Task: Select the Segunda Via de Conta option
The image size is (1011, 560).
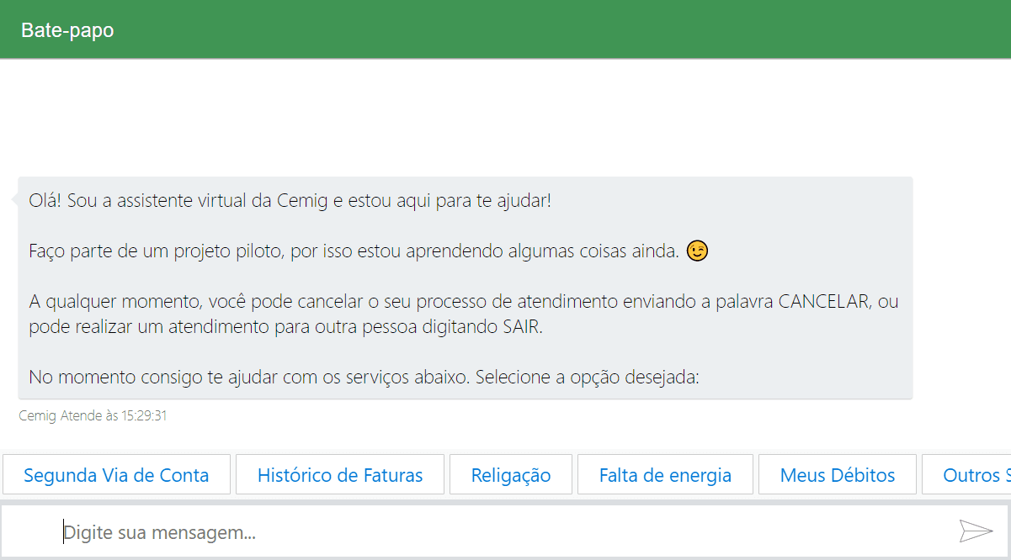Action: click(x=117, y=474)
